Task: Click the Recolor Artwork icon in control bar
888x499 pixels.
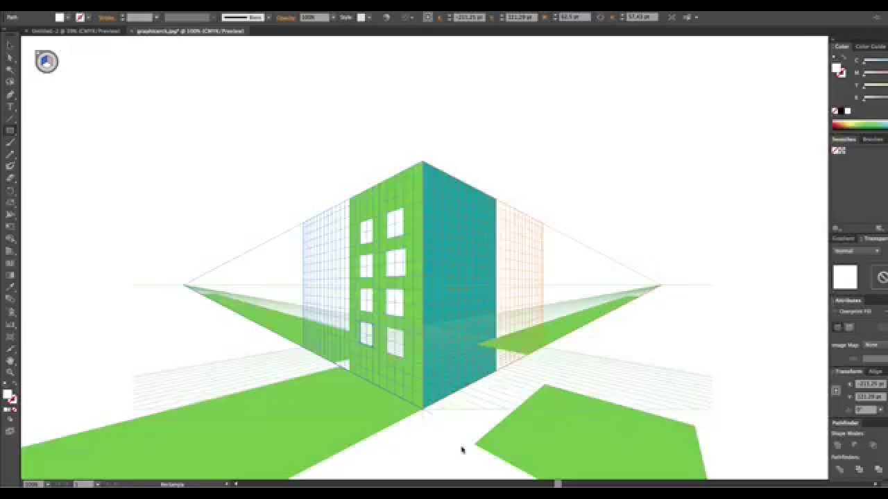Action: pyautogui.click(x=386, y=17)
